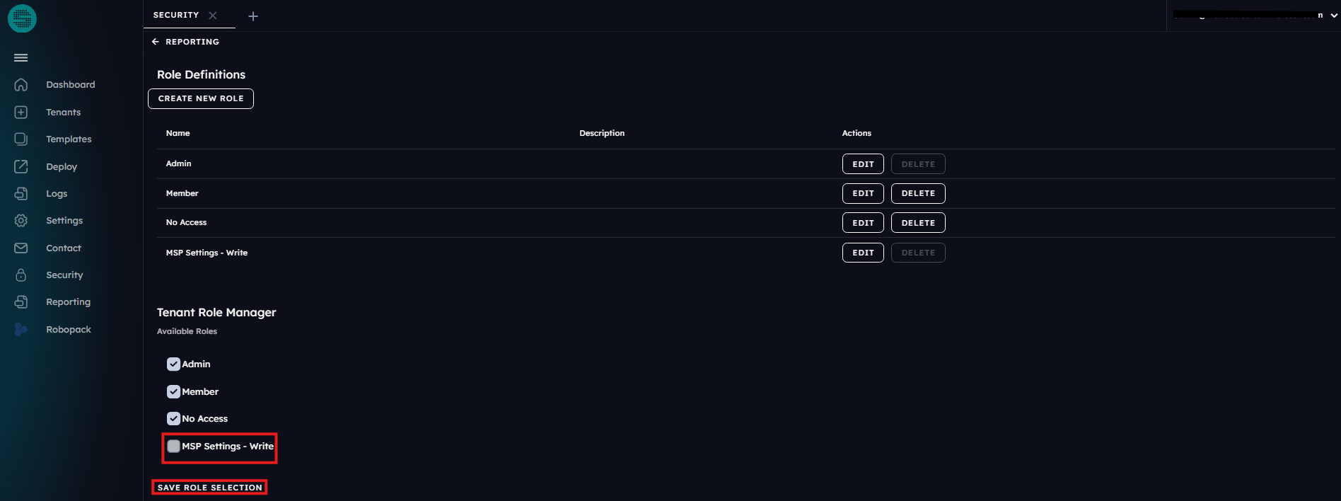1341x501 pixels.
Task: Click the Robopack icon in sidebar
Action: 21,330
